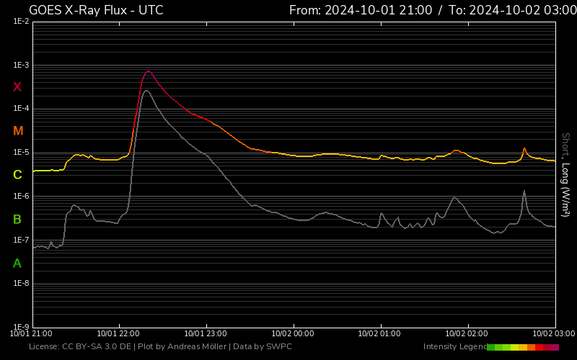Click the "GOES X-Ray Flux - UTC" title
Viewport: 577px width, 360px height.
point(96,10)
